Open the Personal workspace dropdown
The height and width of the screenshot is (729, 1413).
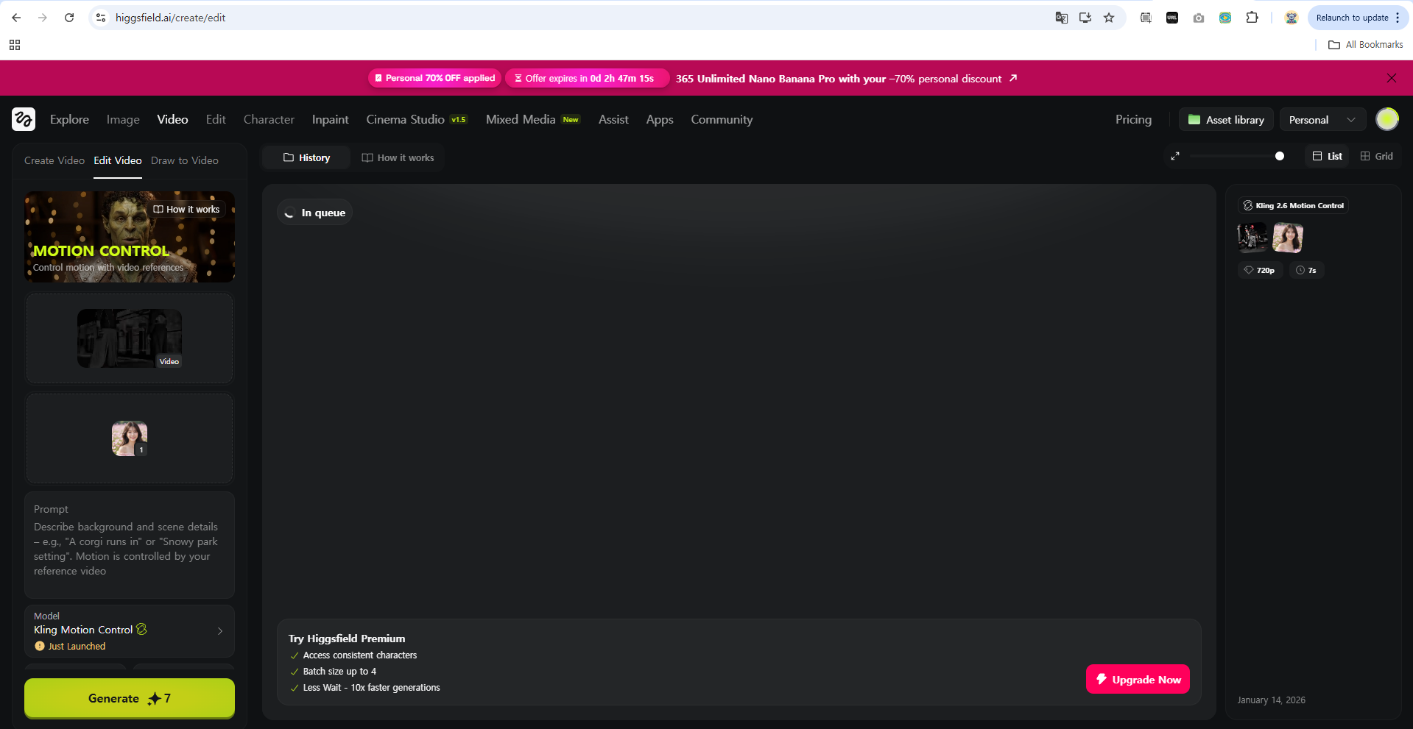click(x=1322, y=120)
